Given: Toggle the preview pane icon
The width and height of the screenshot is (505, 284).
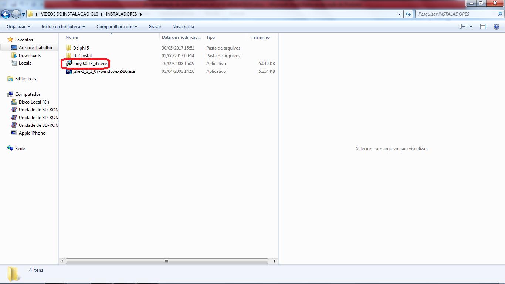Looking at the screenshot, I should coord(483,27).
